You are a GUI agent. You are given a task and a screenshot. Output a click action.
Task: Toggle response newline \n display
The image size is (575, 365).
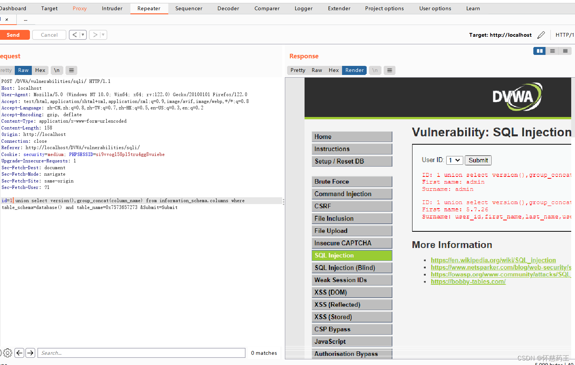pos(375,70)
